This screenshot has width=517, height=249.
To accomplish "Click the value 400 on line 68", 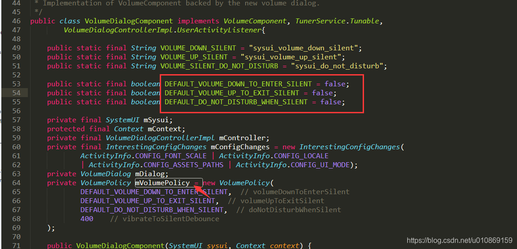I will [87, 219].
